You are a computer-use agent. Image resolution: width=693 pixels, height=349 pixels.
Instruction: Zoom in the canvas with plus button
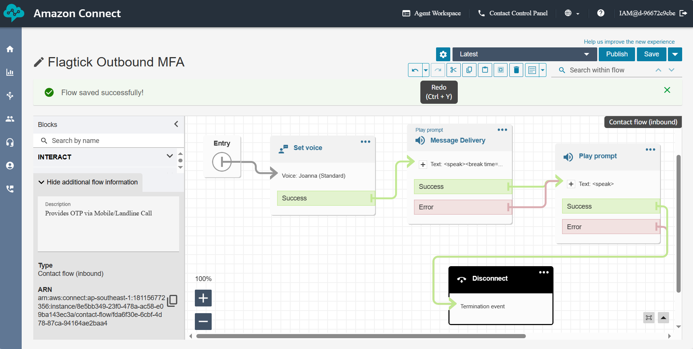pyautogui.click(x=203, y=298)
